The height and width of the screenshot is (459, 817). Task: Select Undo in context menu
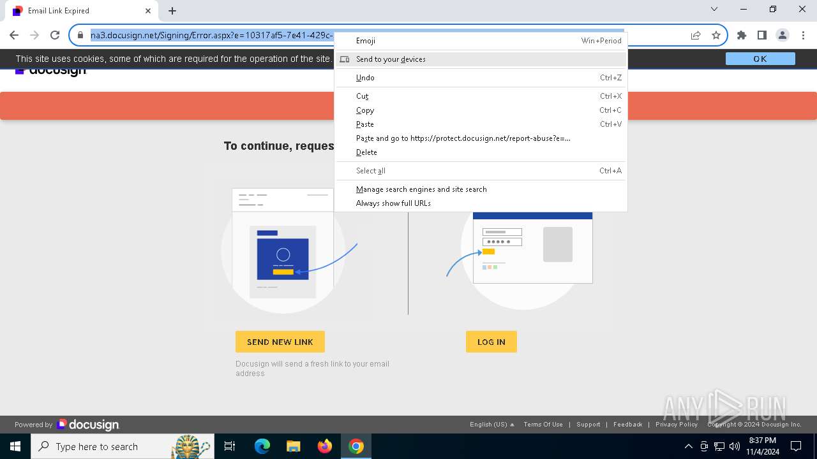click(481, 78)
